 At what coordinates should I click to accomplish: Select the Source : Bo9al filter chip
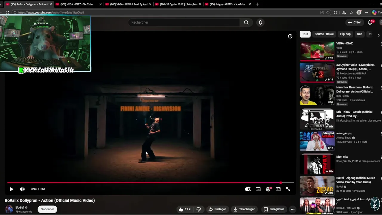click(x=324, y=34)
